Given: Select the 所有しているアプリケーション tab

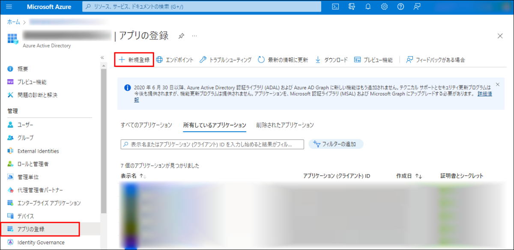Looking at the screenshot, I should click(x=215, y=125).
